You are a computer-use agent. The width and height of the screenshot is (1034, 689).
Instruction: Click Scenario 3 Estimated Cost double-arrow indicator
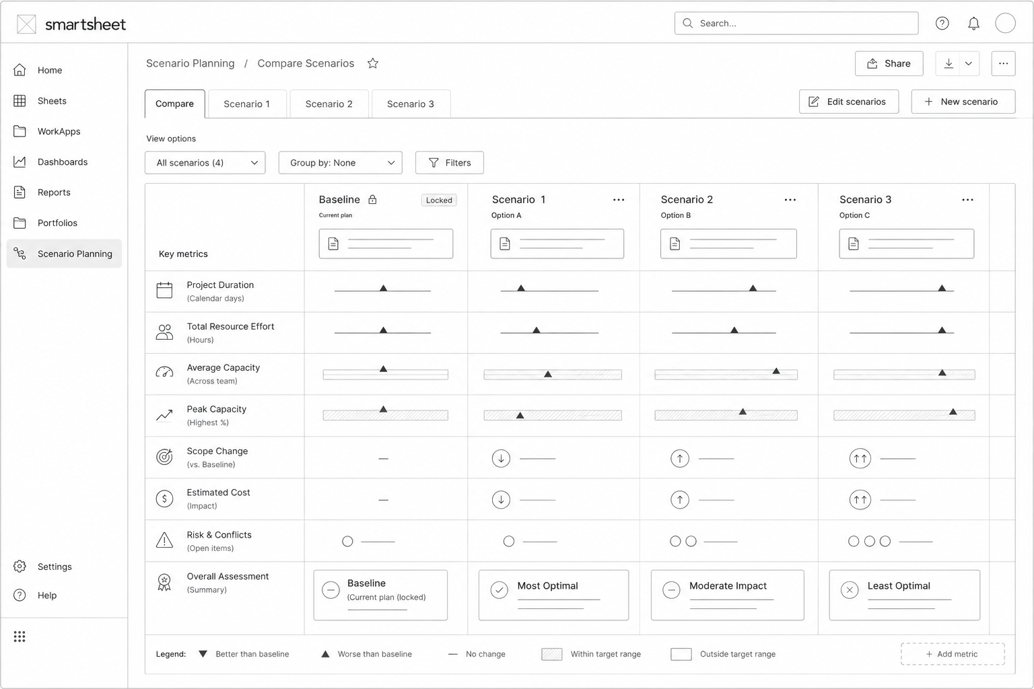(x=860, y=500)
